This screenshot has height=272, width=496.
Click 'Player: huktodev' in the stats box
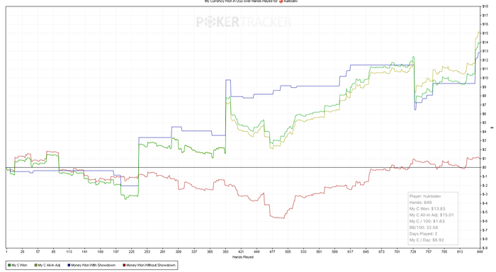tap(425, 196)
